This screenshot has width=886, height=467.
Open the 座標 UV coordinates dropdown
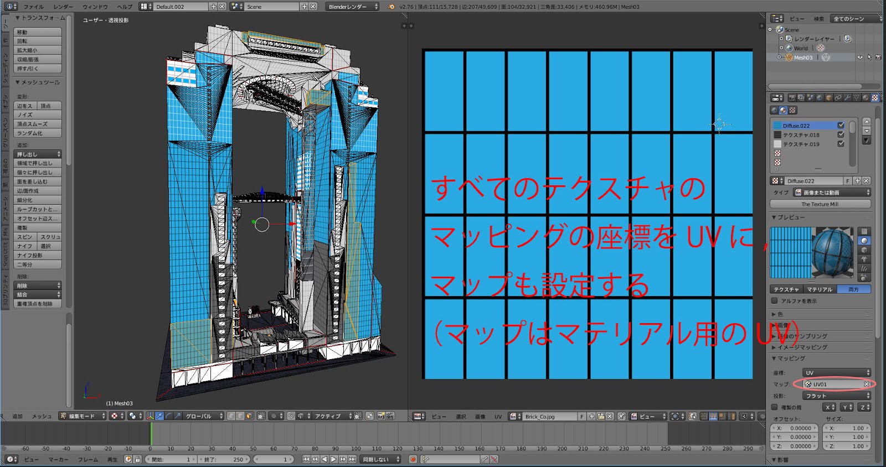tap(837, 372)
